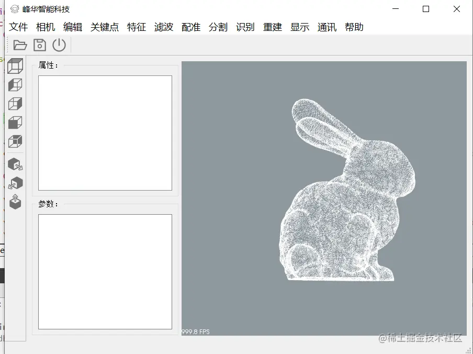473x354 pixels.
Task: Maximize the 峰华智能科技 window
Action: (x=426, y=9)
